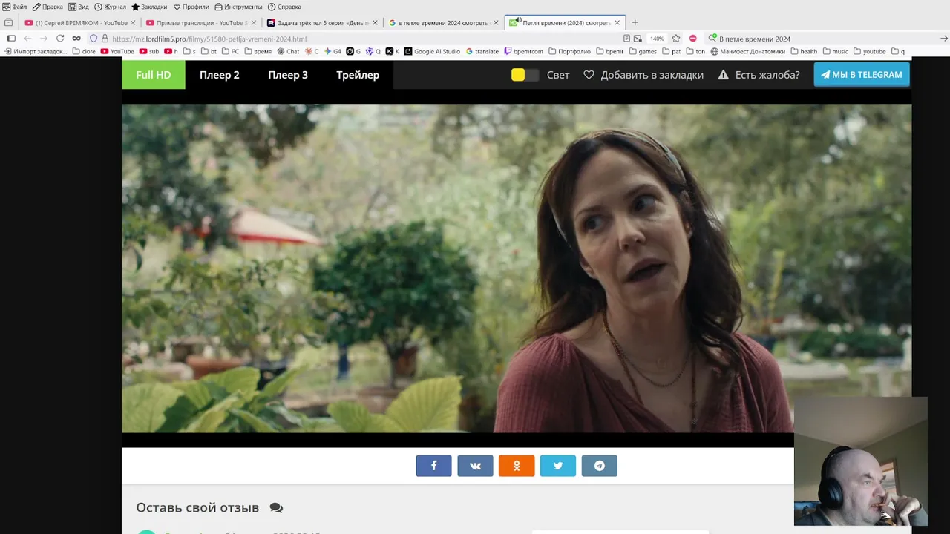Image resolution: width=950 pixels, height=534 pixels.
Task: Select the Трейлер tab
Action: 358,75
